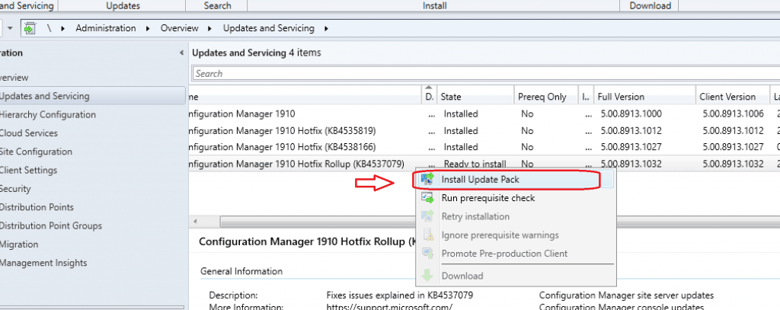The image size is (780, 310).
Task: Open dropdown arrow left of breadcrumb bar
Action: point(10,28)
